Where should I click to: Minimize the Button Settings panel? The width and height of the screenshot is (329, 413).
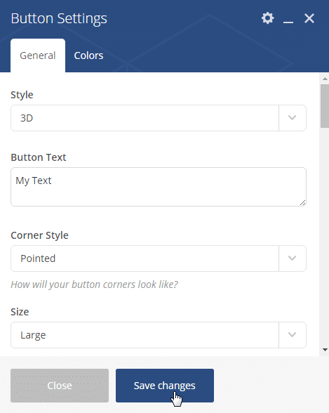288,19
